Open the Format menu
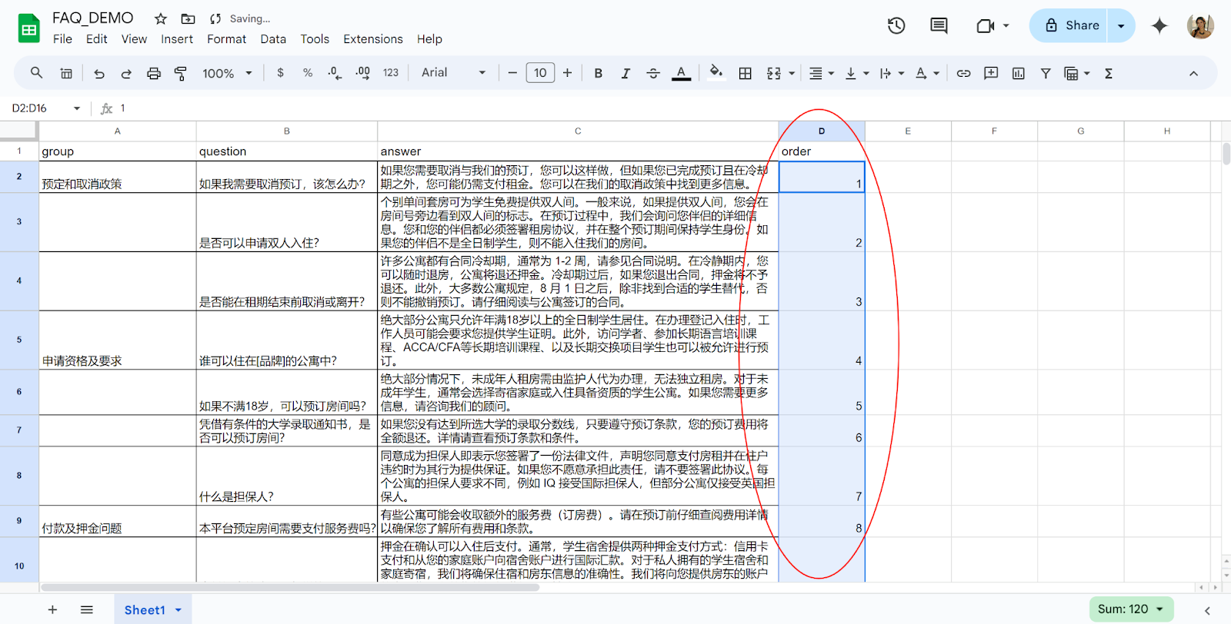The height and width of the screenshot is (624, 1231). 226,39
